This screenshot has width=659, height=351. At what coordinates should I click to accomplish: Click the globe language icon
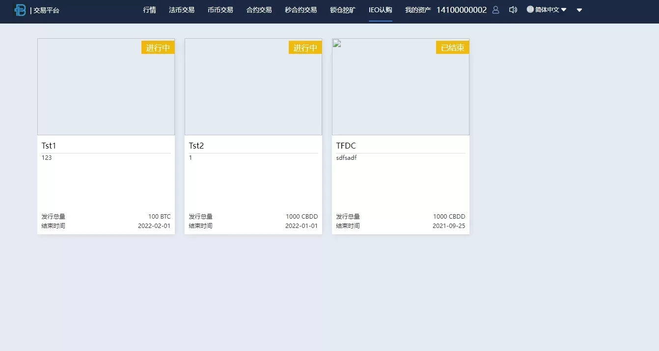[530, 9]
